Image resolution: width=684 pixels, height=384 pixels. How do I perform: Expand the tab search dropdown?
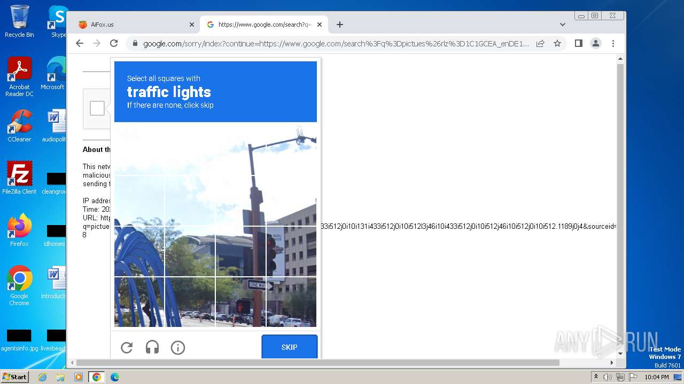tap(563, 25)
